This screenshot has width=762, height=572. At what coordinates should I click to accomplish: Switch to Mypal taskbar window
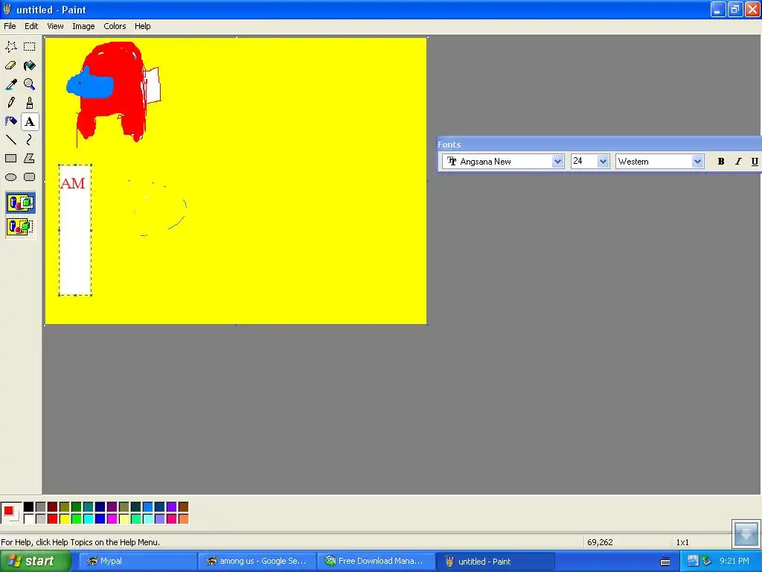tap(138, 562)
